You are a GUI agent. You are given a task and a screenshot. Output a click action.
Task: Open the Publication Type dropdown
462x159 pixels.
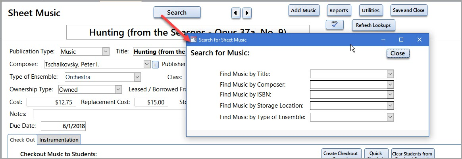tap(105, 51)
